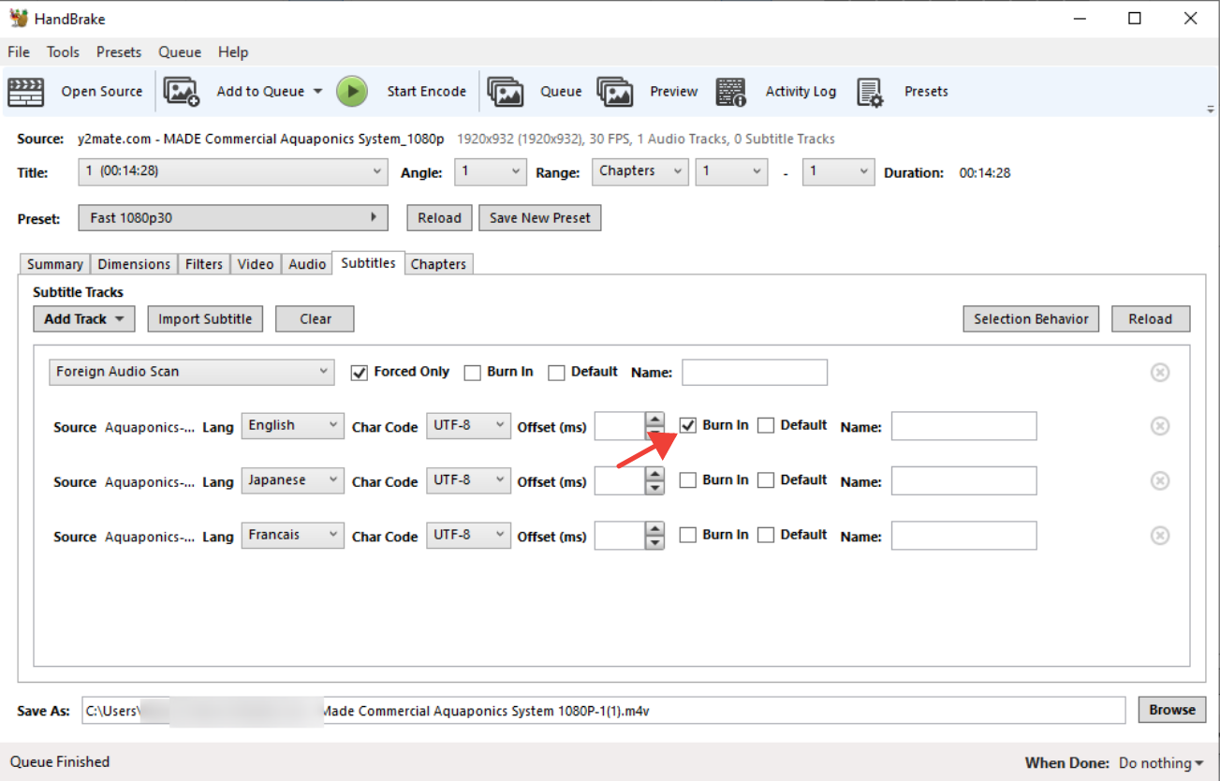This screenshot has height=781, width=1220.
Task: Click the Selection Behavior button
Action: point(1031,319)
